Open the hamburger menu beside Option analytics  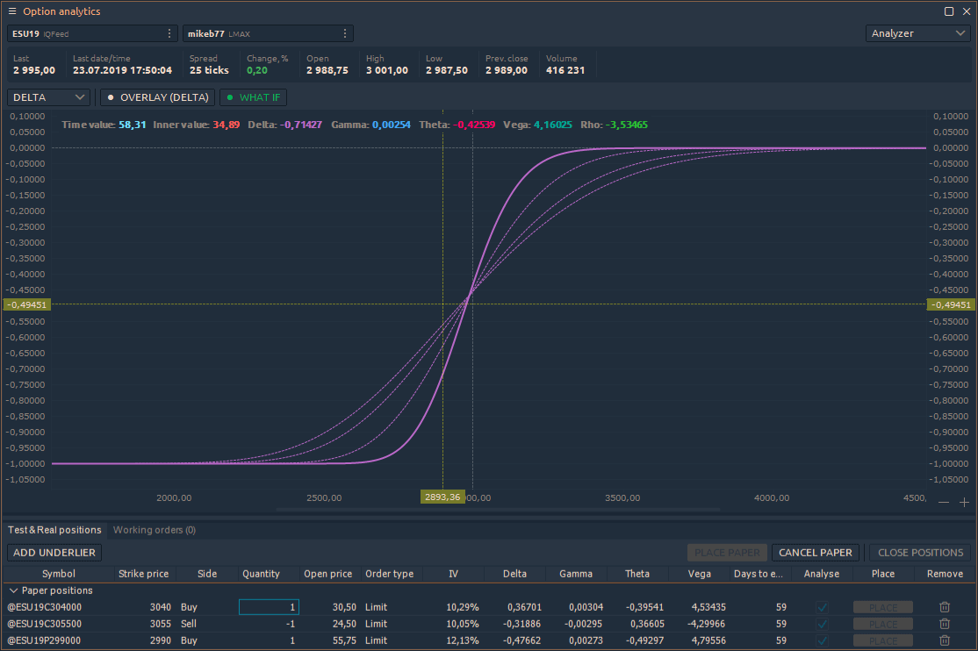[12, 11]
